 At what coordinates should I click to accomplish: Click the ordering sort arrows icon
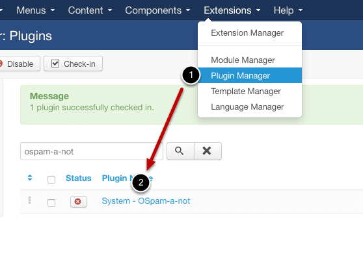[30, 178]
